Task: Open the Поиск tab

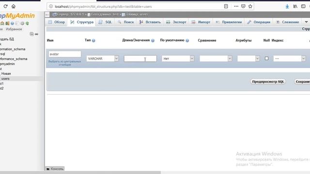Action: tap(125, 22)
